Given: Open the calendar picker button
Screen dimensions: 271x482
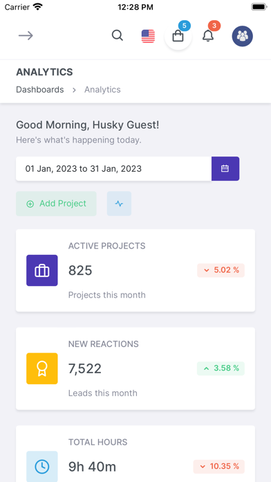Looking at the screenshot, I should 225,169.
